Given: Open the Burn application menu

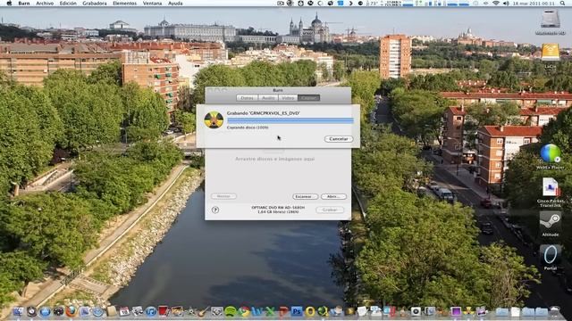Looking at the screenshot, I should [24, 4].
